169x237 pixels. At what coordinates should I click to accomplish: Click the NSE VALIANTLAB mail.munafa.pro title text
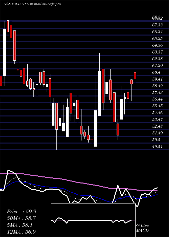(32, 4)
